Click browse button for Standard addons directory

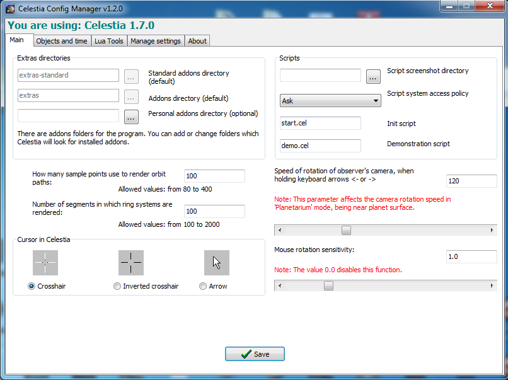[131, 77]
